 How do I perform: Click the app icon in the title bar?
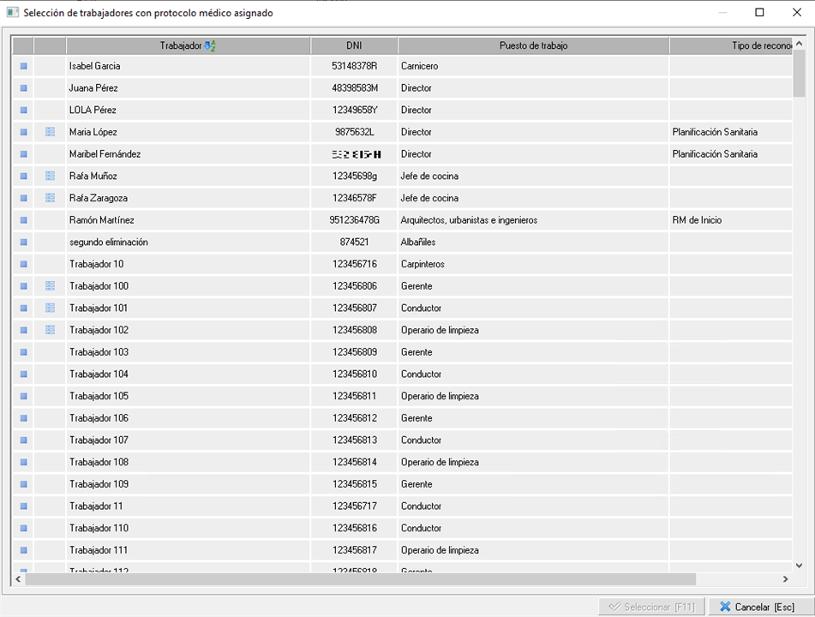point(12,13)
